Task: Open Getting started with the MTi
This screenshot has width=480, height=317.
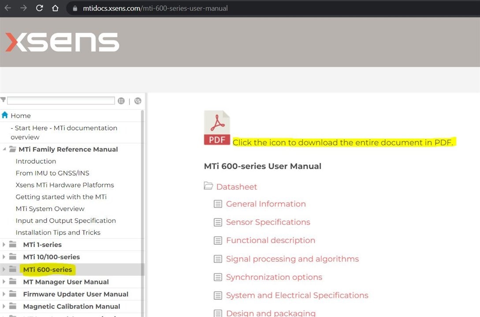Action: tap(61, 197)
